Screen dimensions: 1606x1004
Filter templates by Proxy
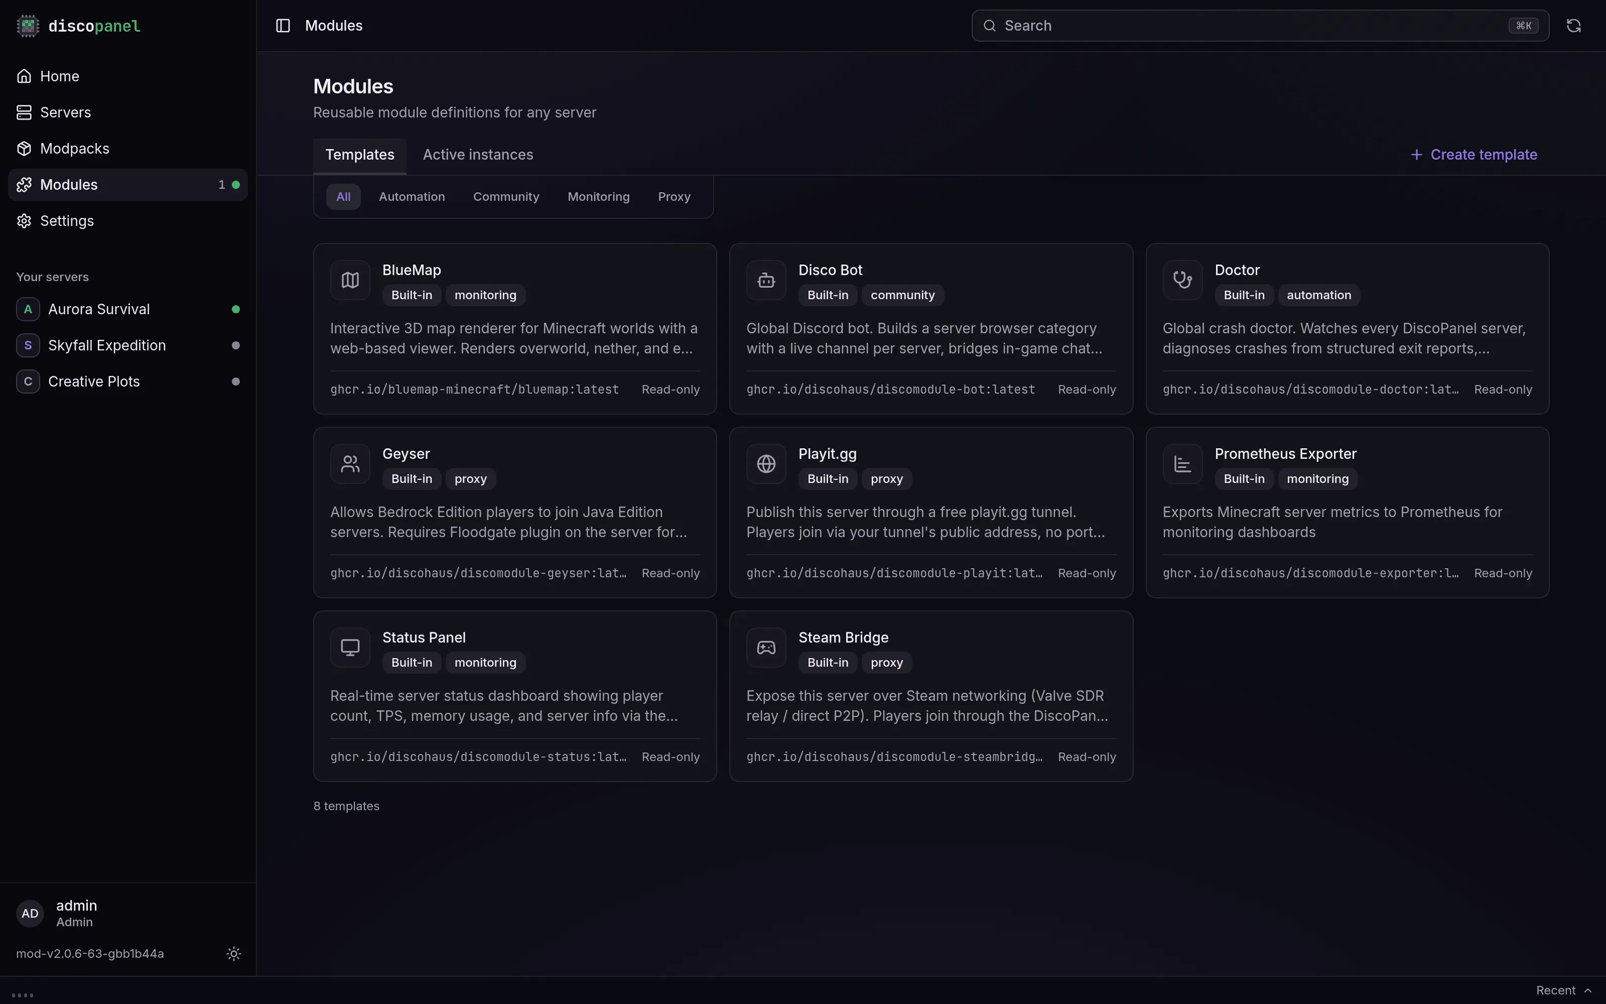[x=674, y=197]
